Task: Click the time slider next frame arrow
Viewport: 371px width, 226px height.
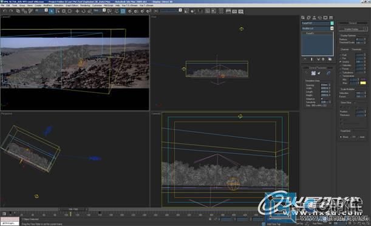Action: pyautogui.click(x=87, y=209)
